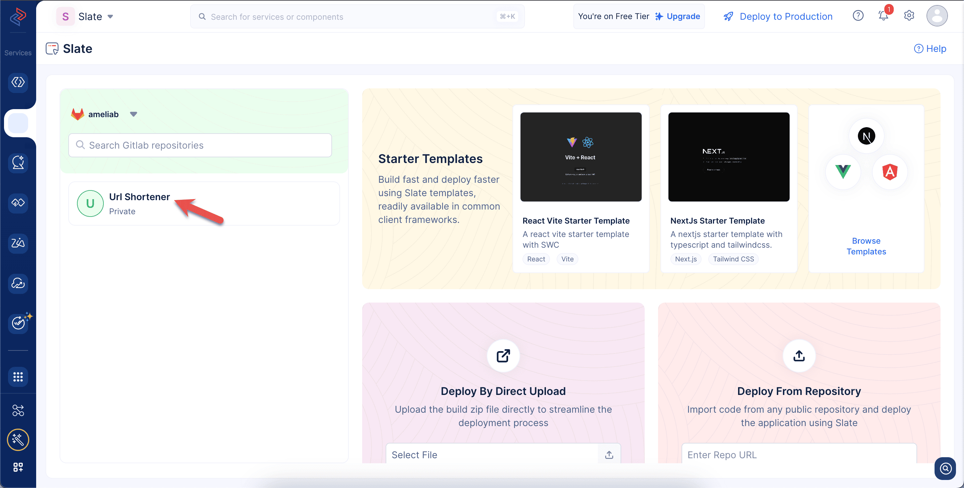Image resolution: width=964 pixels, height=488 pixels.
Task: Open the settings gear icon
Action: (909, 16)
